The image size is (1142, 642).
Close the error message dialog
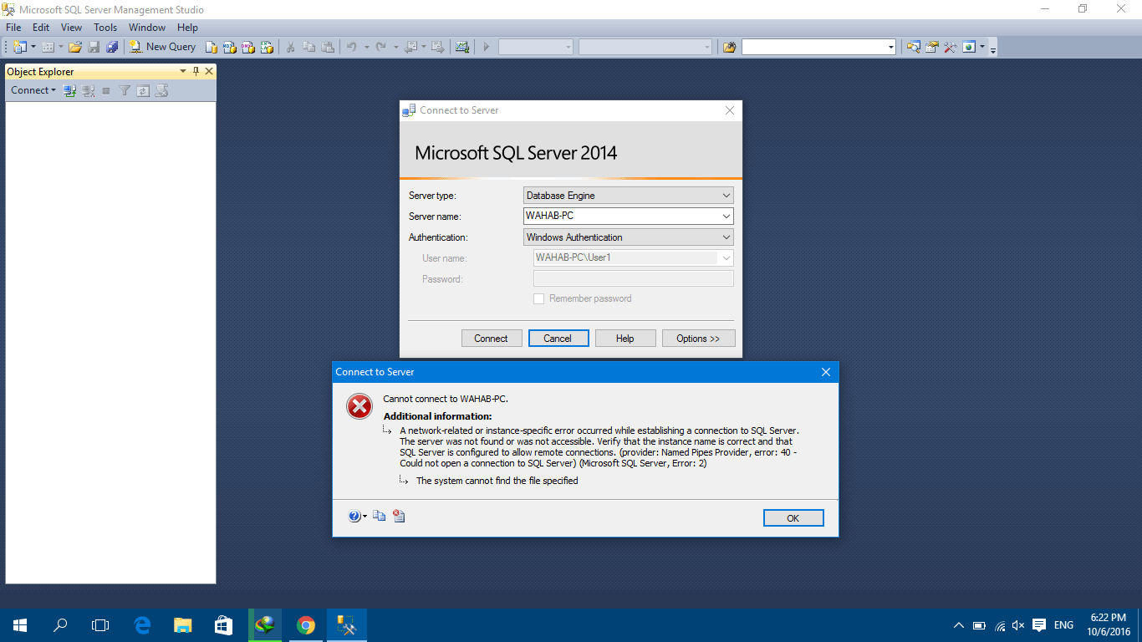(x=825, y=372)
